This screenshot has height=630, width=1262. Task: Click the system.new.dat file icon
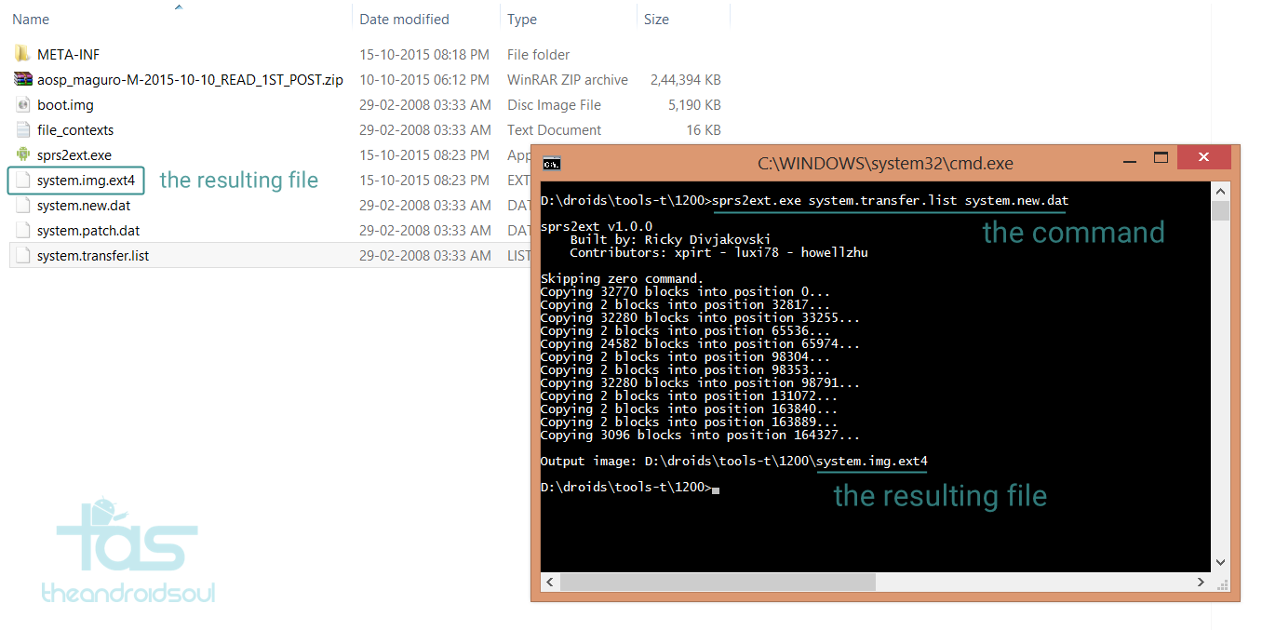23,206
